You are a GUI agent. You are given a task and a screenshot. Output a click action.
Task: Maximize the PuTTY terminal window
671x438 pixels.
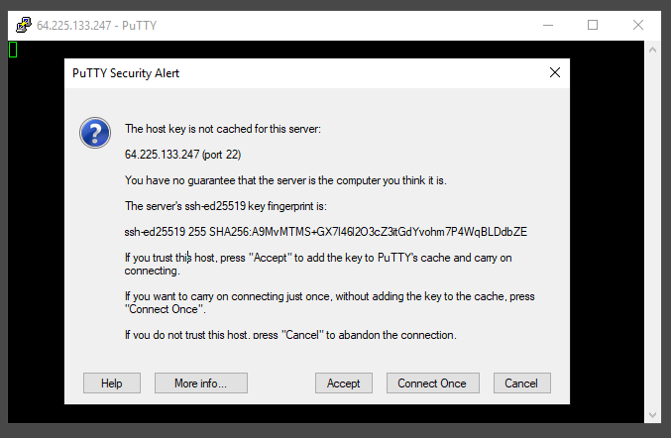point(593,25)
